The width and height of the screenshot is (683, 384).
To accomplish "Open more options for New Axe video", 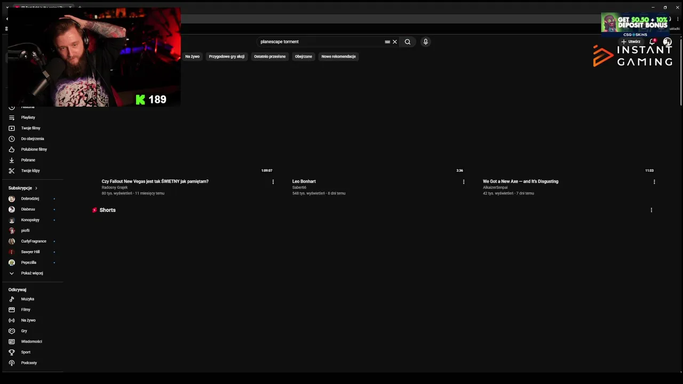I will click(x=654, y=182).
